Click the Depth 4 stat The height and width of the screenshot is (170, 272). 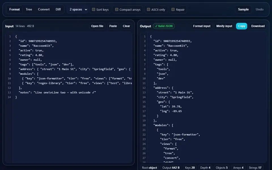pyautogui.click(x=205, y=167)
